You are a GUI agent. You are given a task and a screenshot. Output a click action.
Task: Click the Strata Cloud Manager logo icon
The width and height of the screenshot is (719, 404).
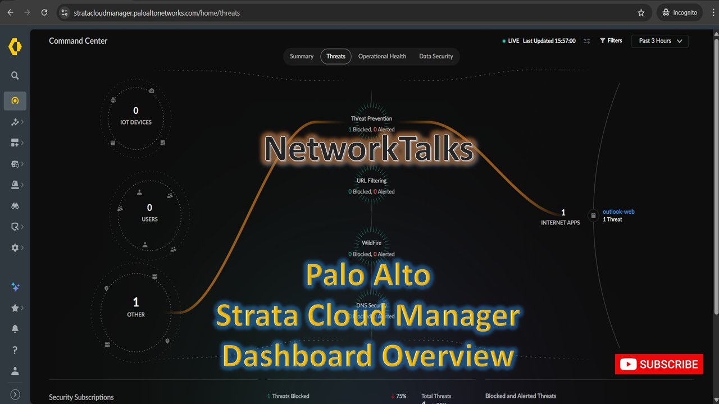coord(15,48)
